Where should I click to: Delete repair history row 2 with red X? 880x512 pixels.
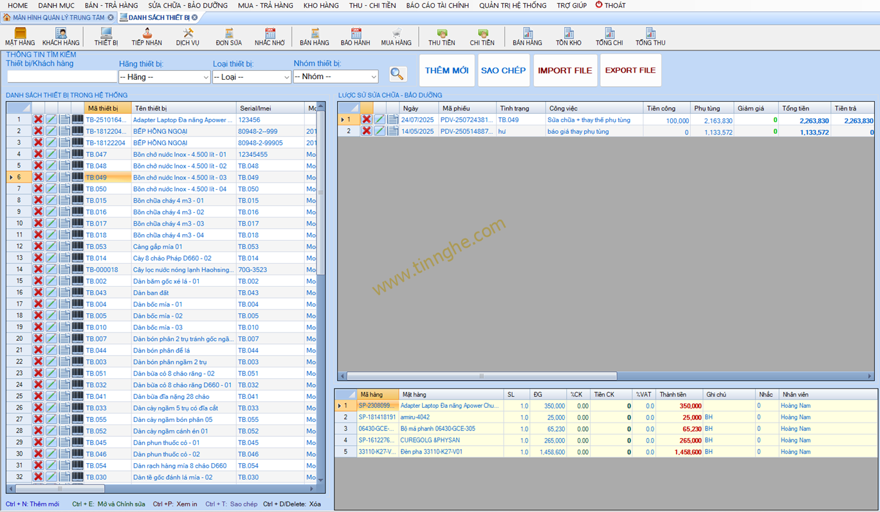point(366,131)
